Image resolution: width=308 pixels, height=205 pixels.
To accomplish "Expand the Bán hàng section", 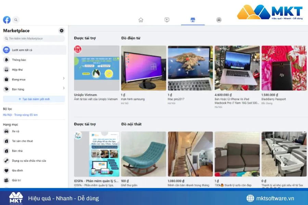I will click(63, 90).
